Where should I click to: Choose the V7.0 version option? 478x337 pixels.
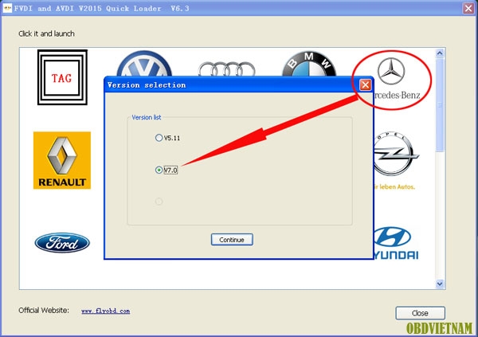(x=159, y=170)
